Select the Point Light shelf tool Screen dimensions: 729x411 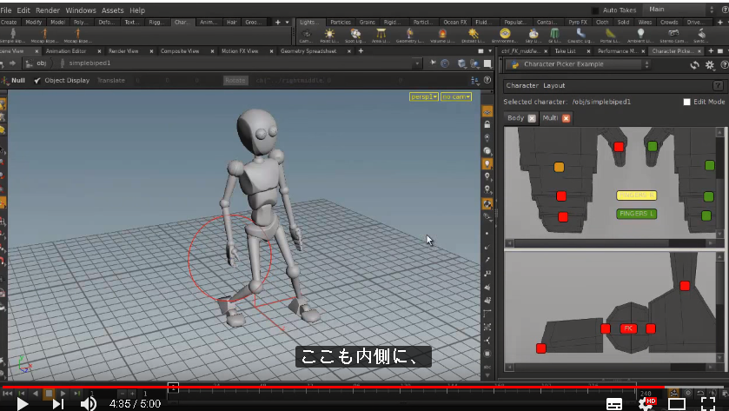point(329,36)
